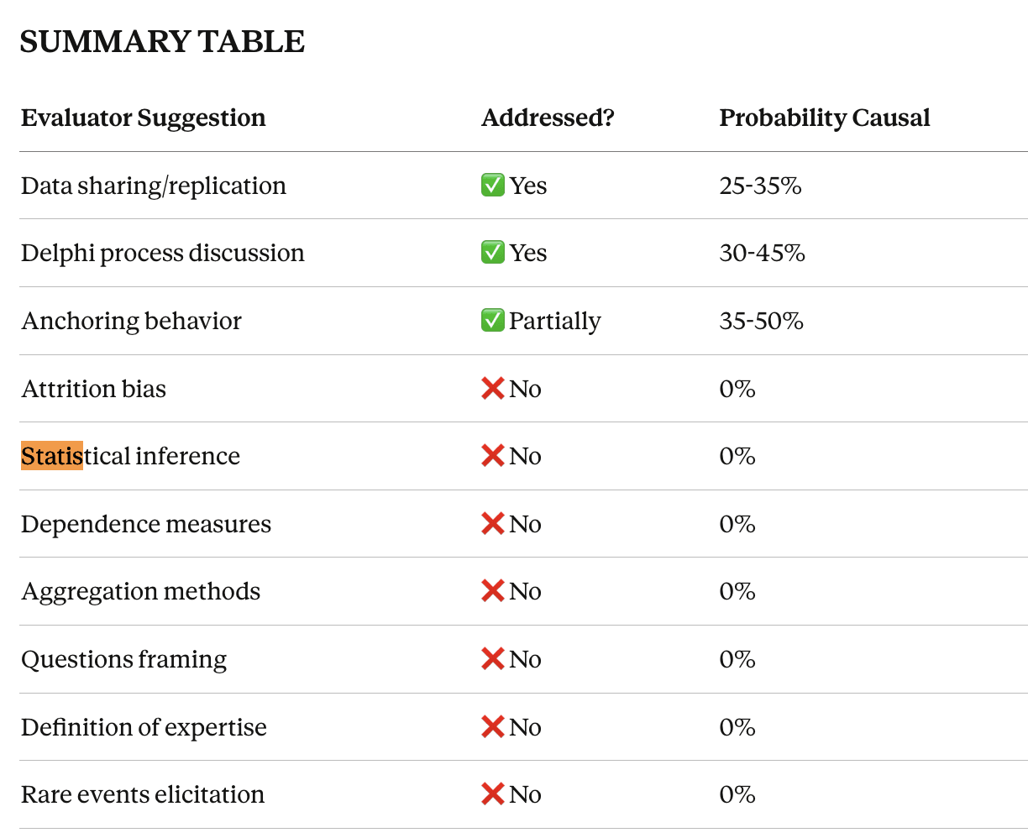1028x838 pixels.
Task: Click the red X in Rare events elicitation row
Action: pos(492,793)
